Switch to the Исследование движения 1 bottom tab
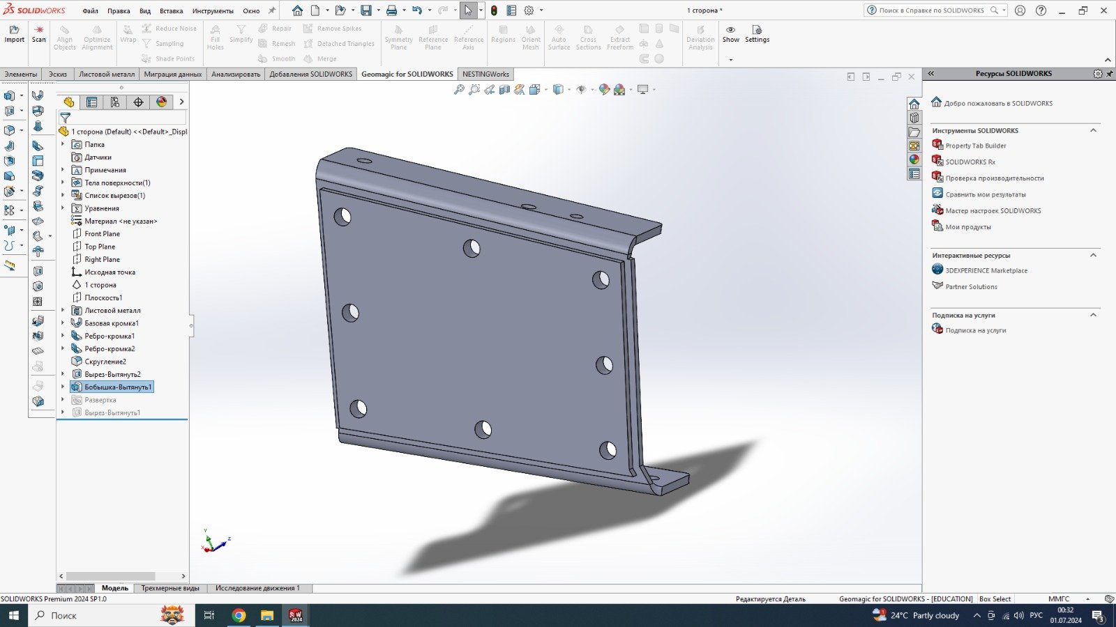The height and width of the screenshot is (627, 1116). click(x=257, y=588)
